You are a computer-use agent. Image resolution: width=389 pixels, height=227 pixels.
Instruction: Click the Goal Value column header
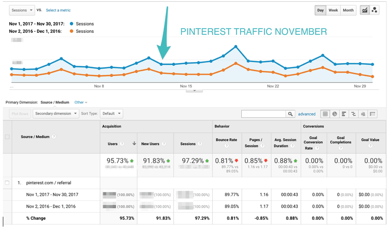[x=370, y=140]
